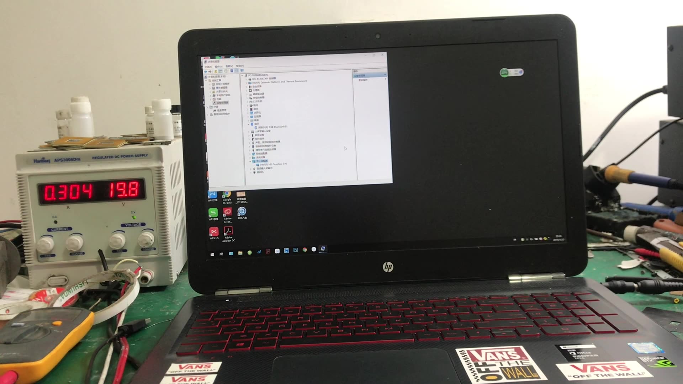Collapse the Bluetooth device tree
The height and width of the screenshot is (384, 683).
(x=249, y=124)
